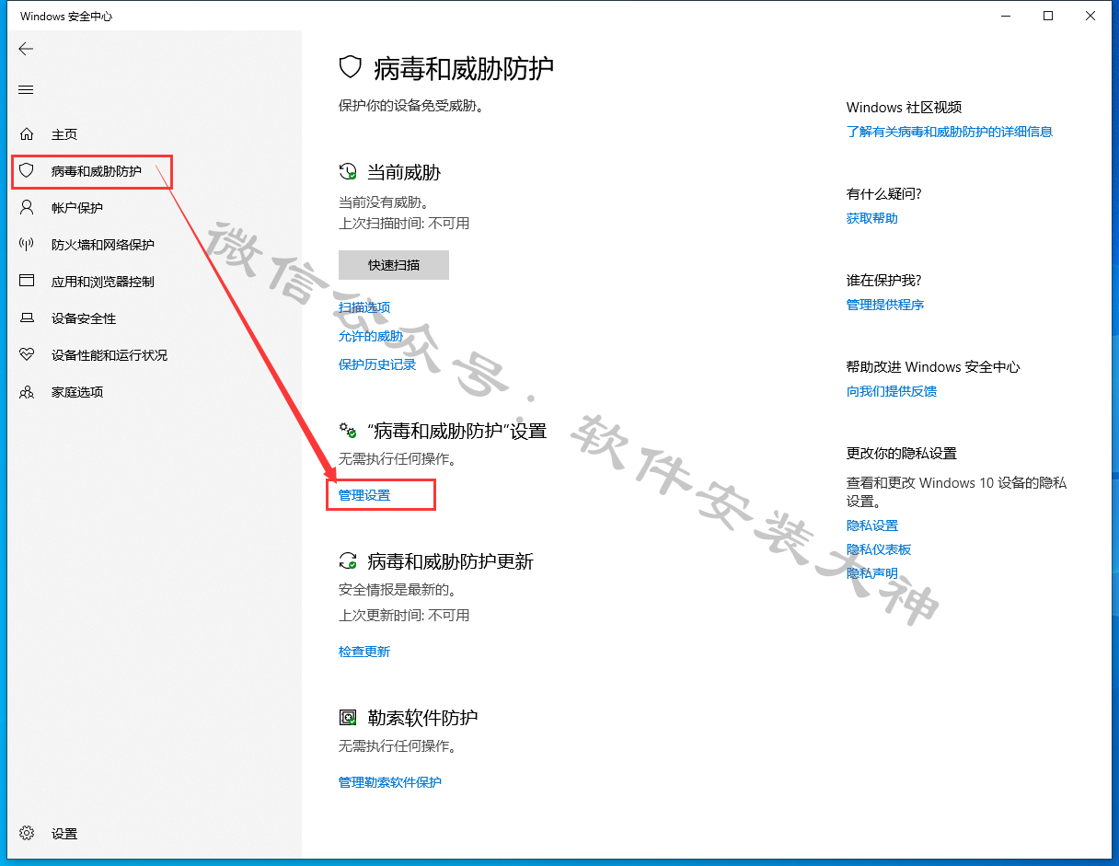Open 管理勒索软件保护 link
Screen dimensions: 1119x866
coord(390,782)
